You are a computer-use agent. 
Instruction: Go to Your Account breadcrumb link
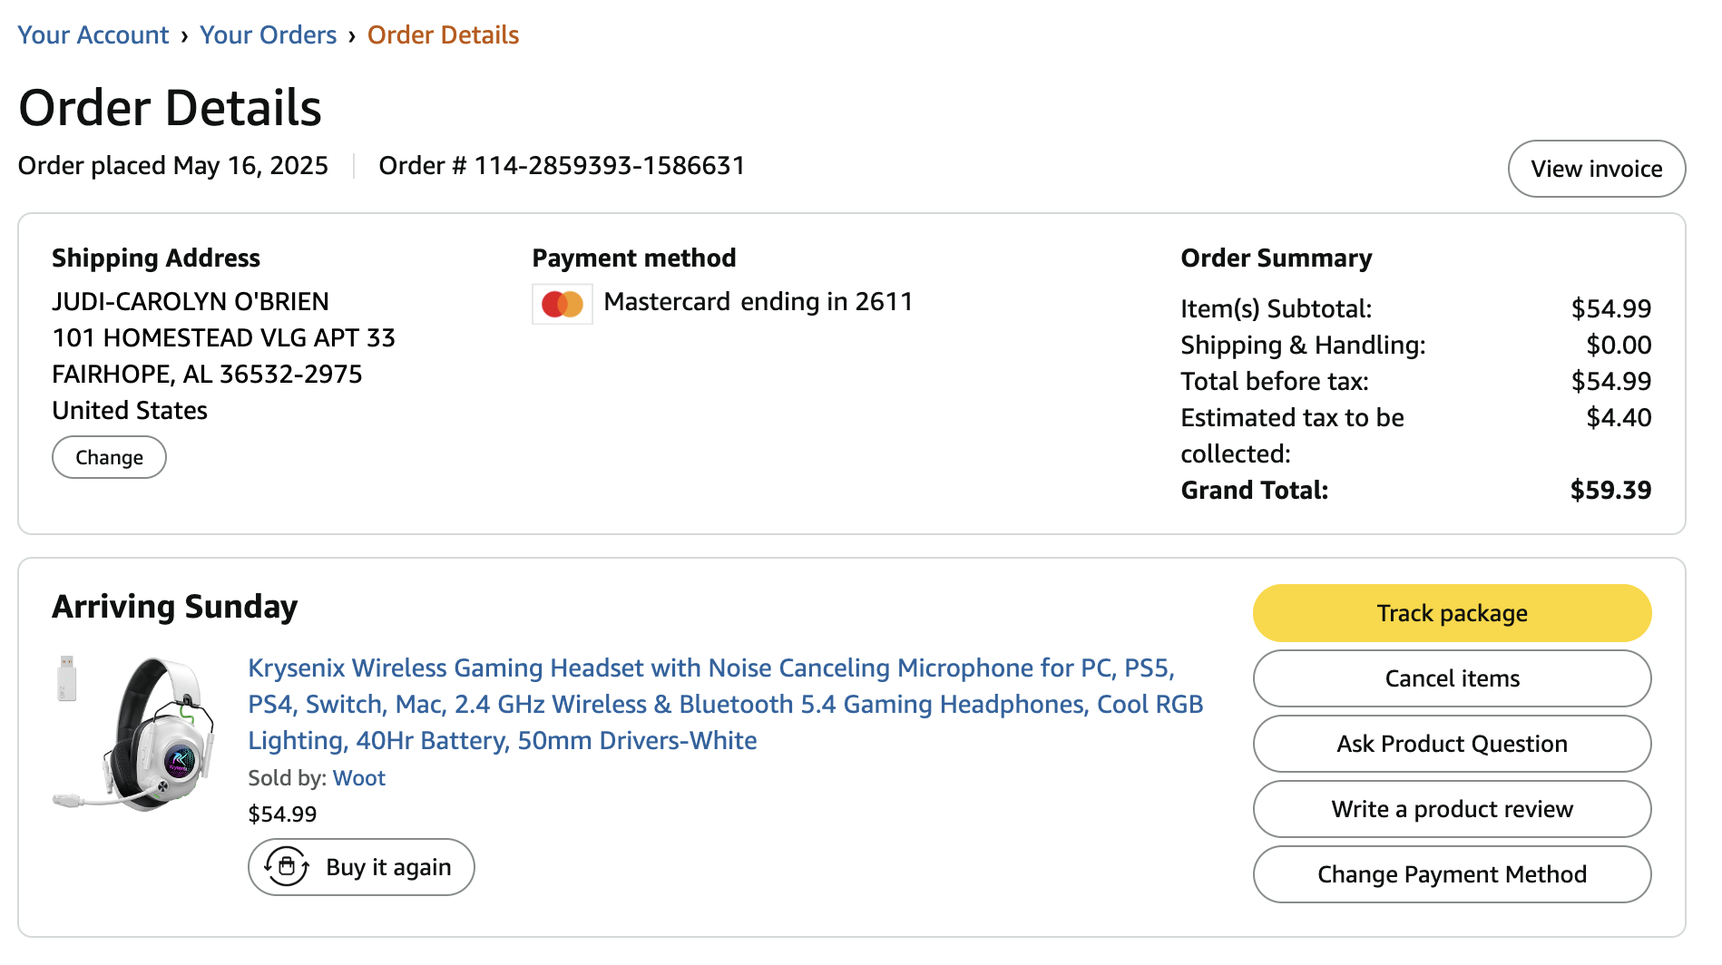[x=93, y=35]
